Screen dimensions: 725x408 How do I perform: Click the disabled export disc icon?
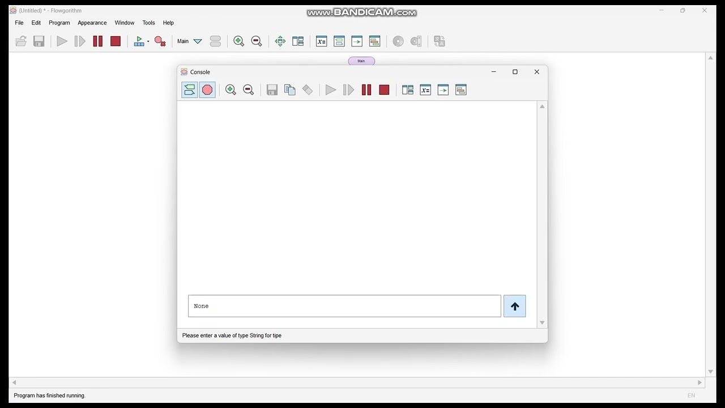pyautogui.click(x=416, y=41)
